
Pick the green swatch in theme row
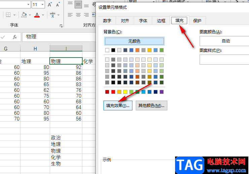point(162,50)
